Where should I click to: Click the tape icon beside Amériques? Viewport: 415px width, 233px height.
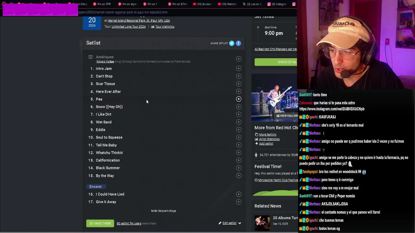coord(90,57)
